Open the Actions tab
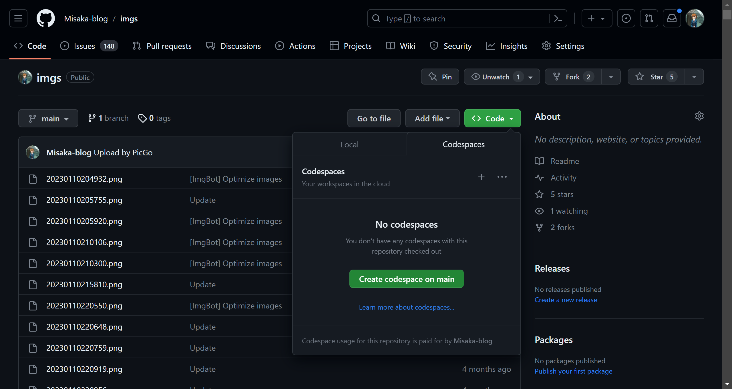 (x=295, y=46)
